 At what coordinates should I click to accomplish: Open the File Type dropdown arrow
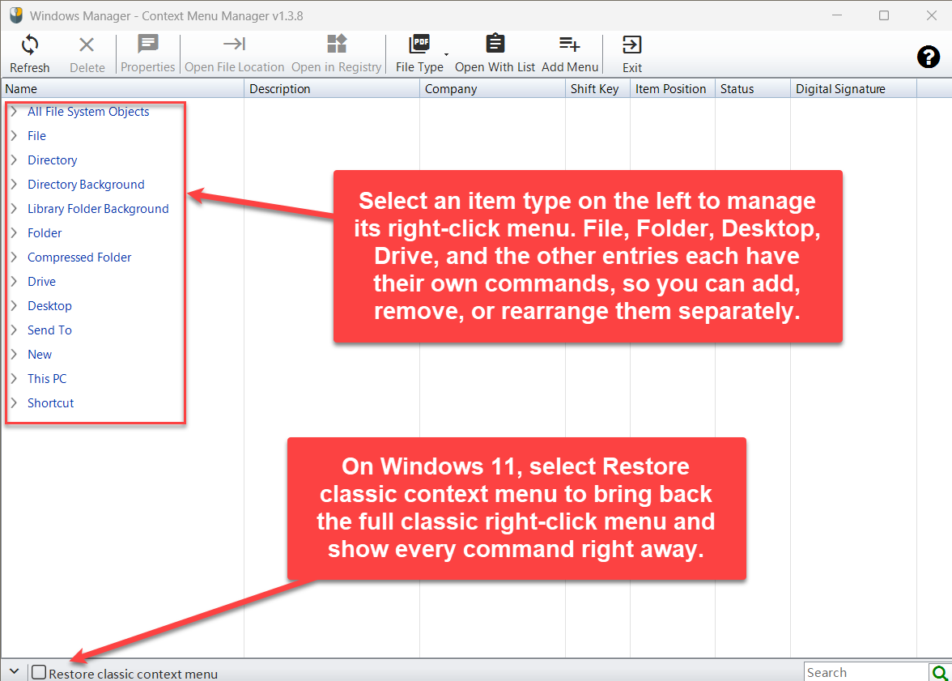(446, 55)
